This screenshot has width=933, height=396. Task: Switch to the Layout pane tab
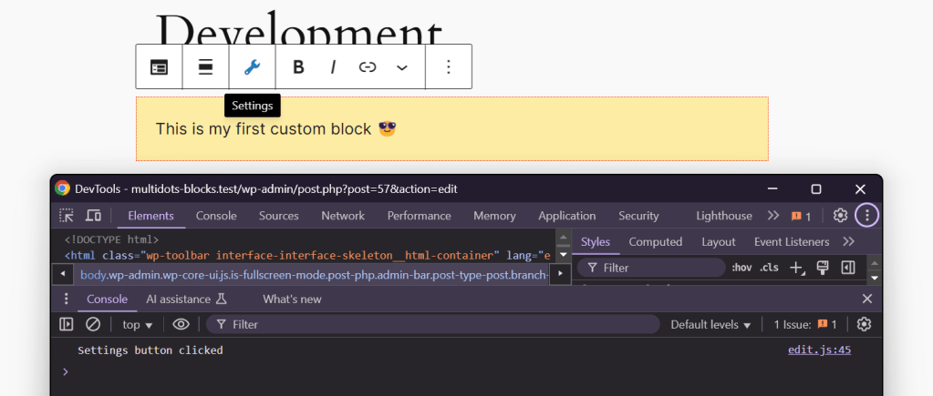point(719,241)
